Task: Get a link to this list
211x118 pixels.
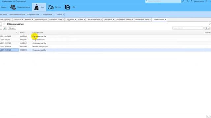Action: point(210,24)
